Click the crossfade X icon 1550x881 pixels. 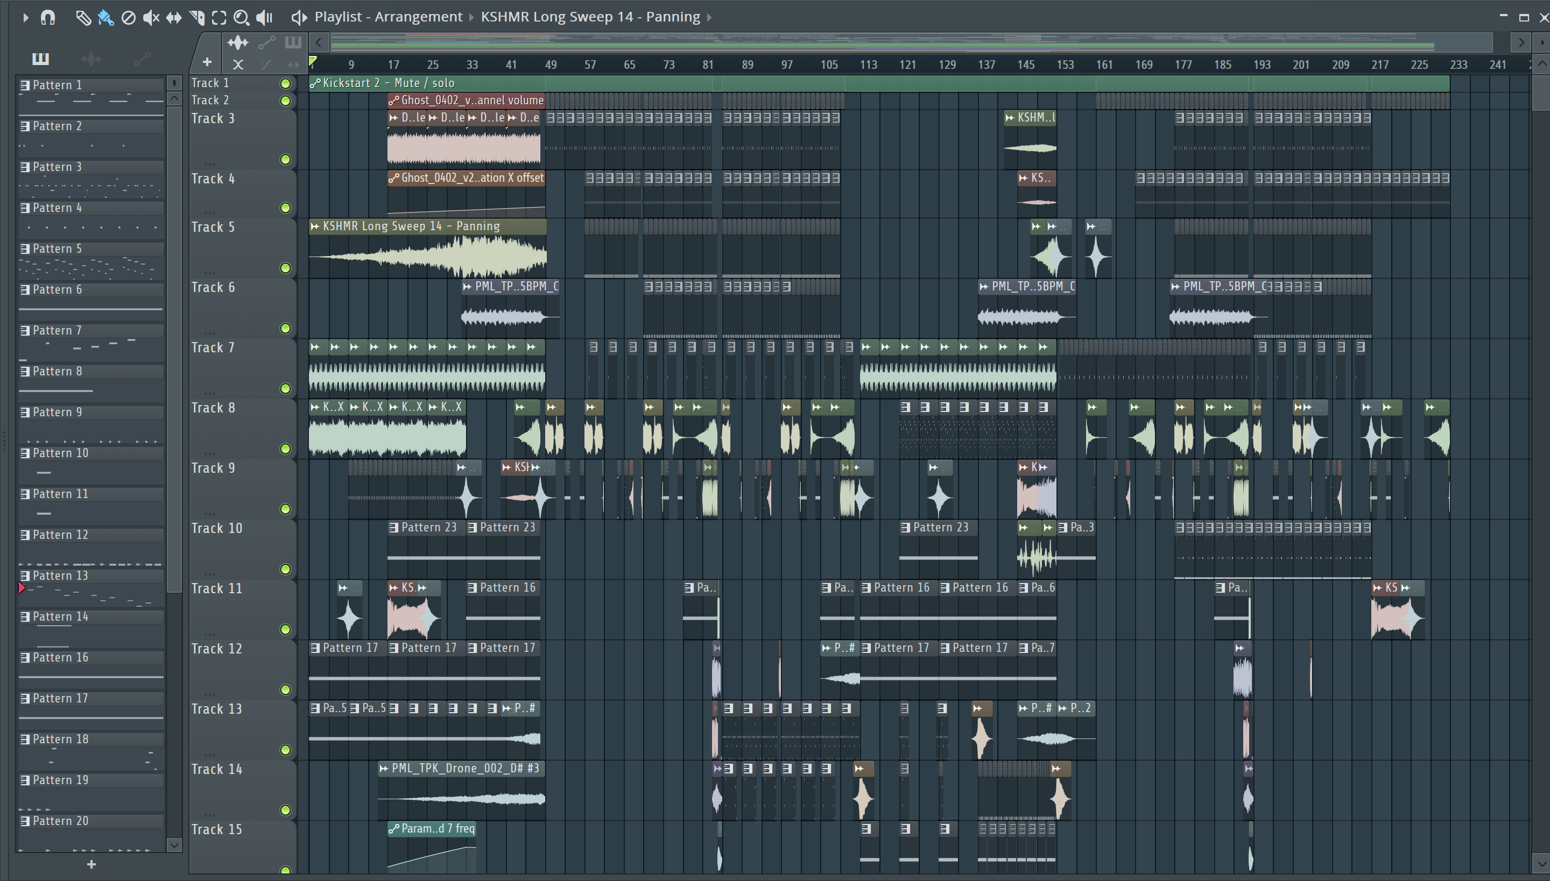click(238, 63)
